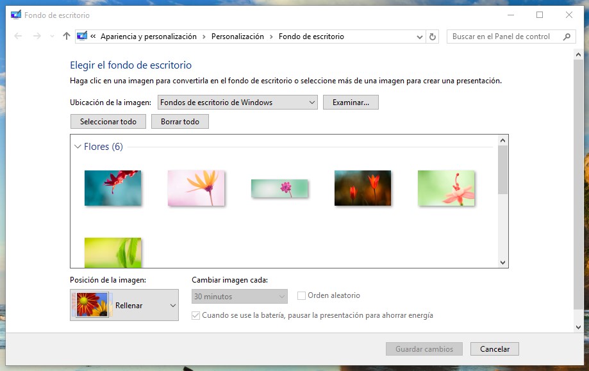
Task: Disable the battery presentation pause checkbox
Action: point(194,315)
